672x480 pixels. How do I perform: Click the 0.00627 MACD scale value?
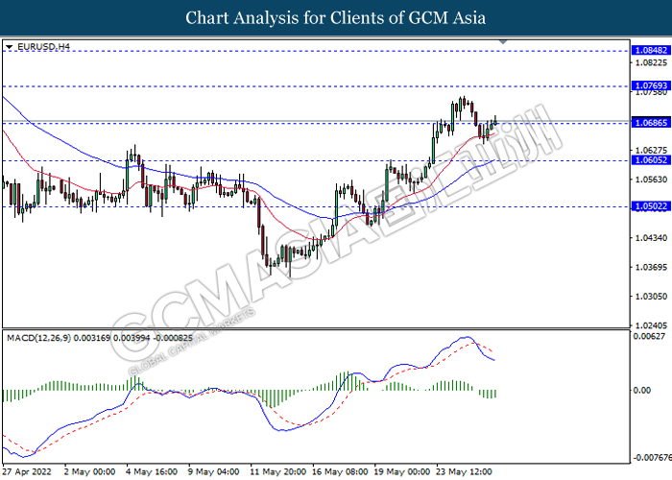649,336
